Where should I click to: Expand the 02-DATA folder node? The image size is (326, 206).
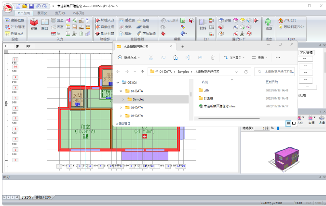click(121, 108)
